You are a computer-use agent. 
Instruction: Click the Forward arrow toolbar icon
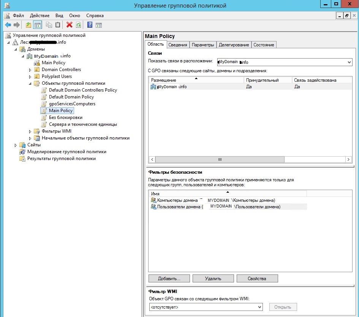point(17,25)
